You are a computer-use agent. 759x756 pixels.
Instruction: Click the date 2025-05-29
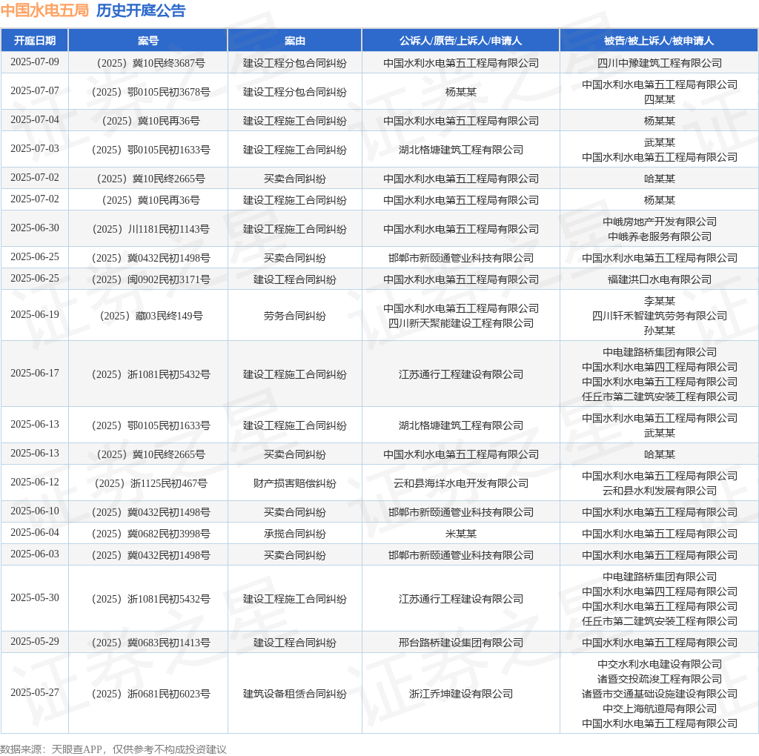click(x=35, y=641)
